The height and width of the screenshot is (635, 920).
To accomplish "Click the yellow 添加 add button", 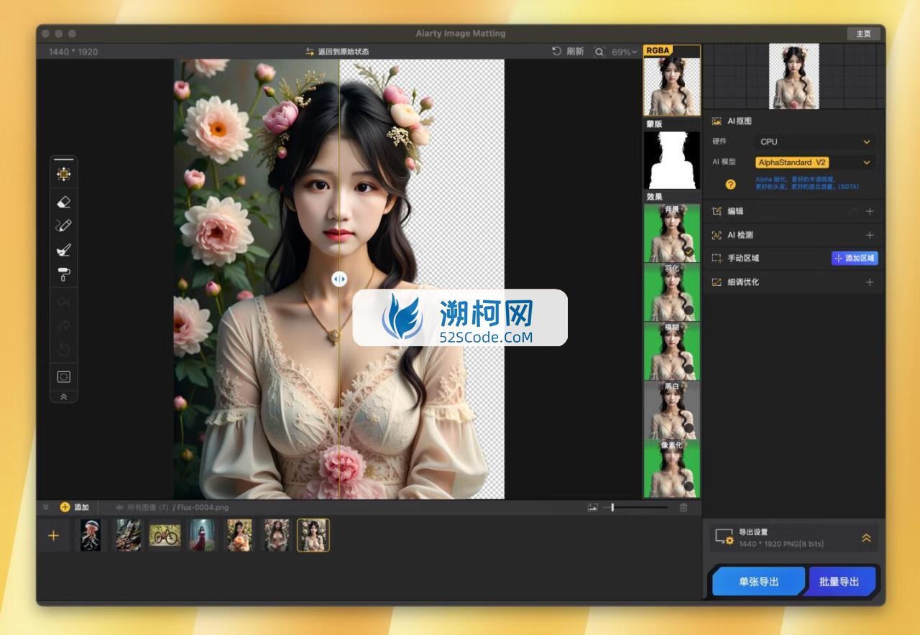I will 74,507.
